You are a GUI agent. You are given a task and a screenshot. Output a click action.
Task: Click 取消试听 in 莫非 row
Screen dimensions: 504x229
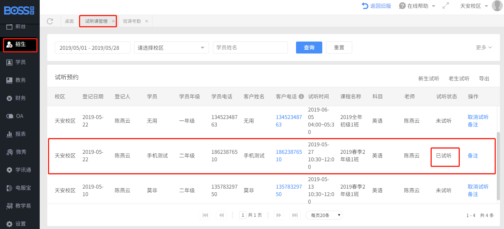click(x=478, y=186)
